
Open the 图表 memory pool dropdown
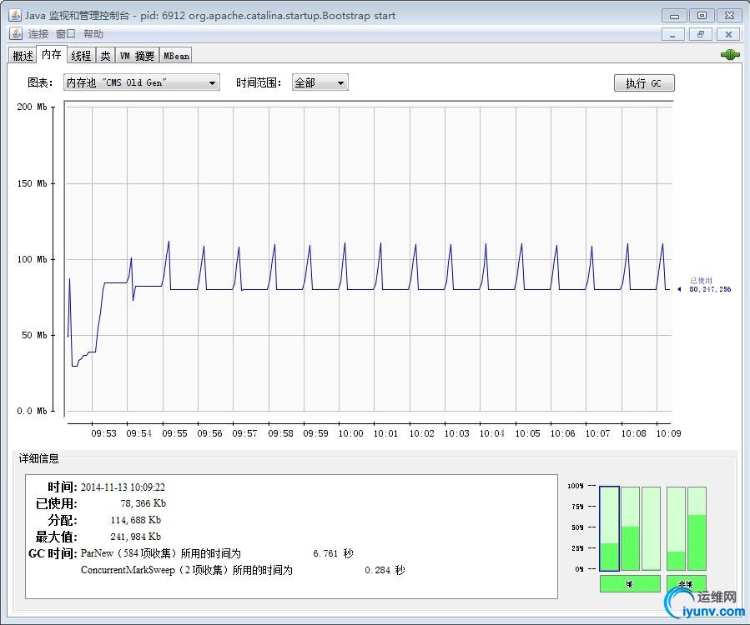pyautogui.click(x=141, y=82)
